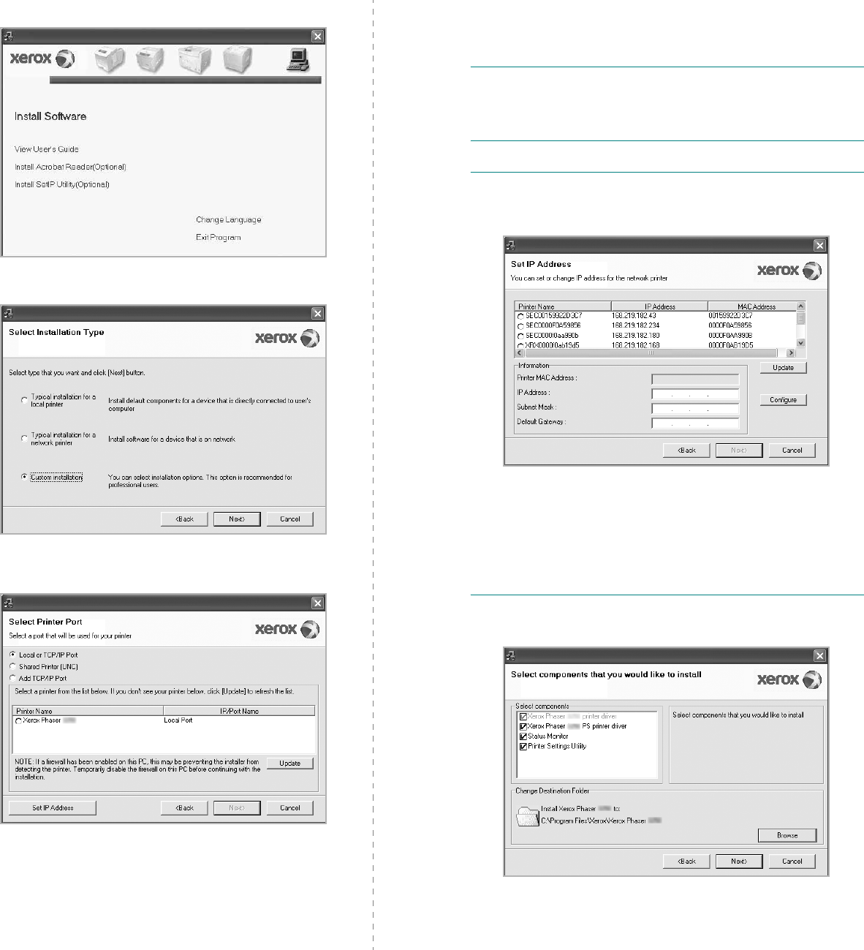Click Update in Select Printer Port dialog
The height and width of the screenshot is (950, 864).
[x=289, y=763]
